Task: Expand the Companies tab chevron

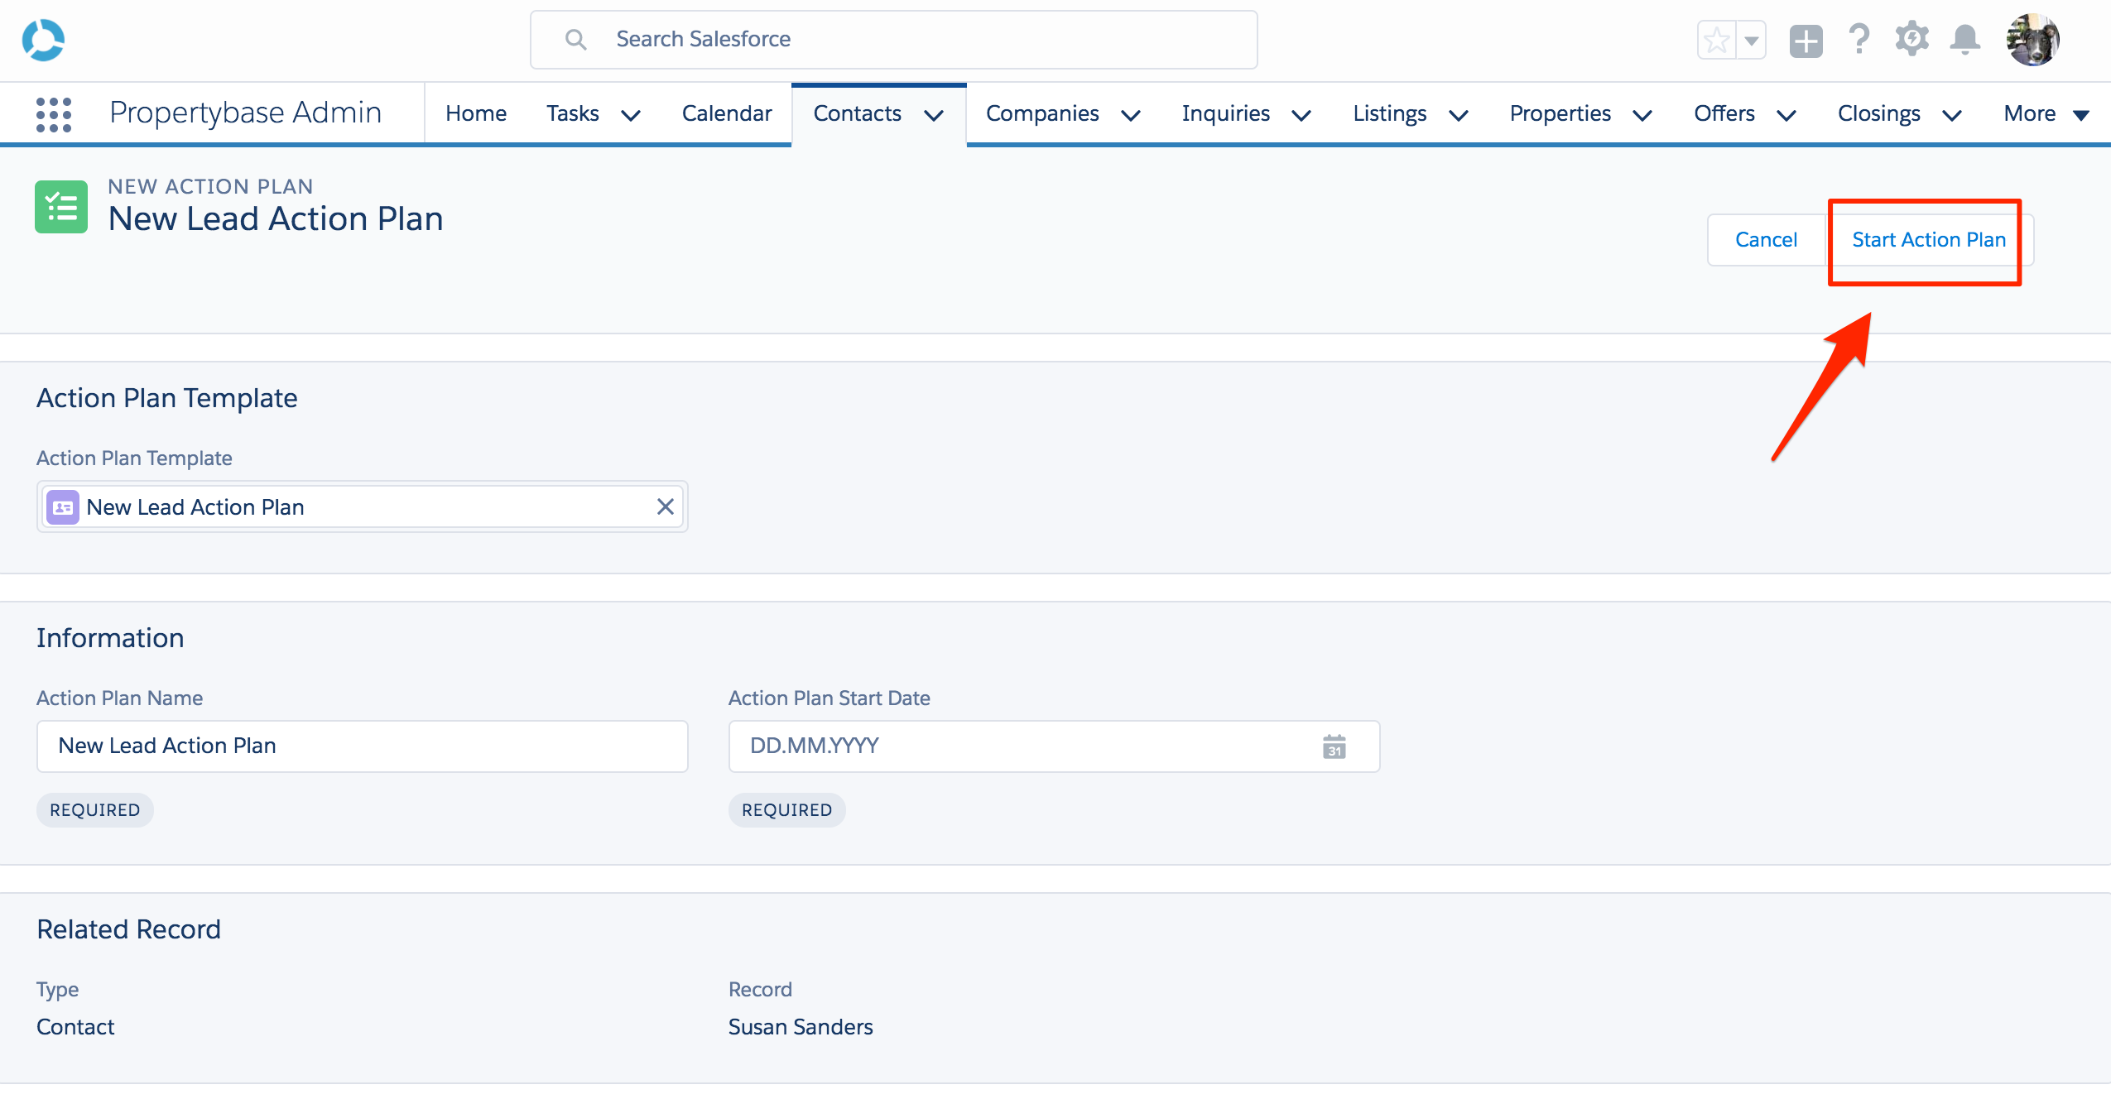Action: [x=1131, y=115]
